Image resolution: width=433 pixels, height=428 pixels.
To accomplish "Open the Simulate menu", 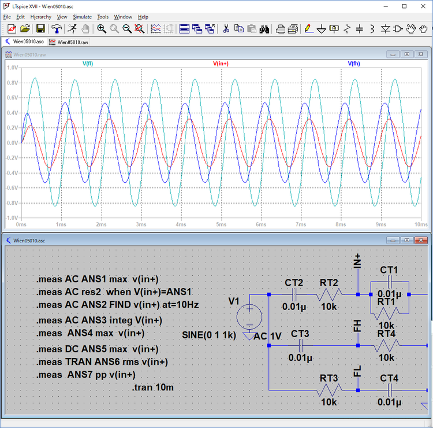I will tap(82, 17).
